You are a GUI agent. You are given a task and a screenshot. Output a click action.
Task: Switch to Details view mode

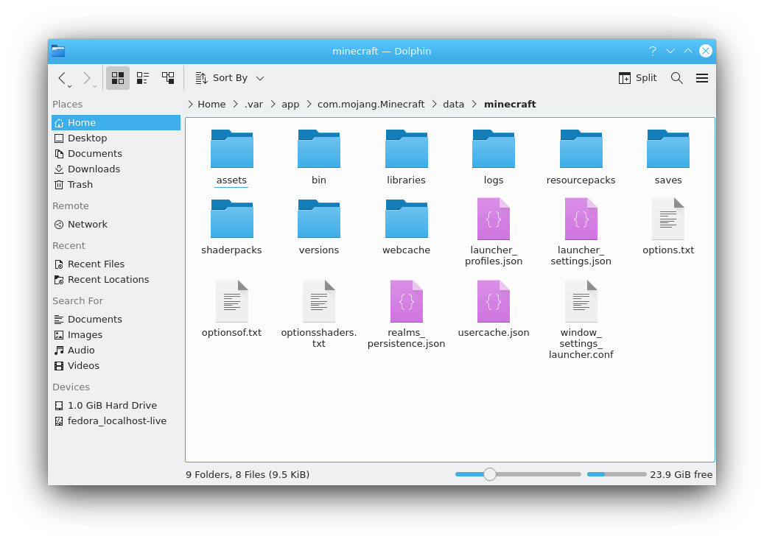click(x=168, y=78)
